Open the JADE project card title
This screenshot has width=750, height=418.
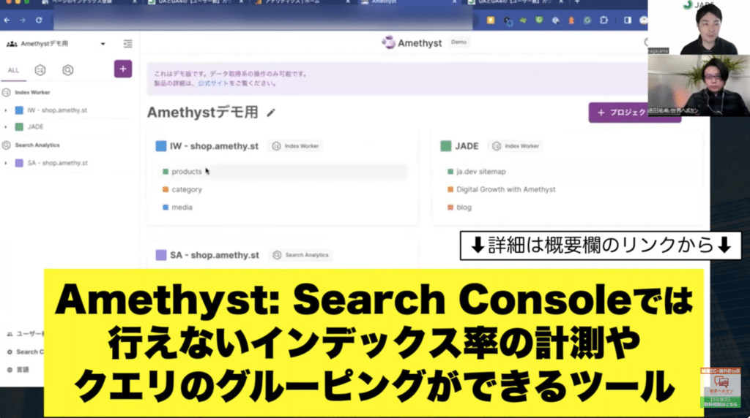(467, 146)
